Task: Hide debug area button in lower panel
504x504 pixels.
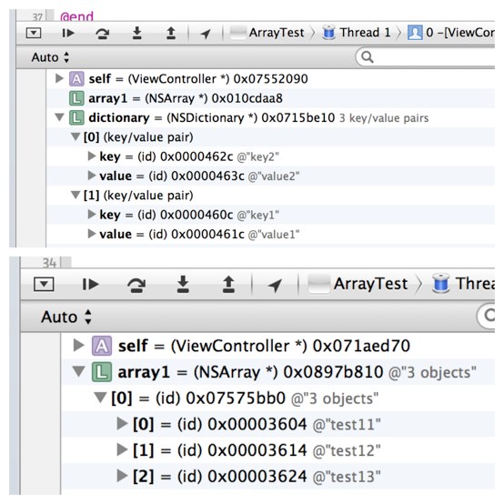Action: [44, 285]
